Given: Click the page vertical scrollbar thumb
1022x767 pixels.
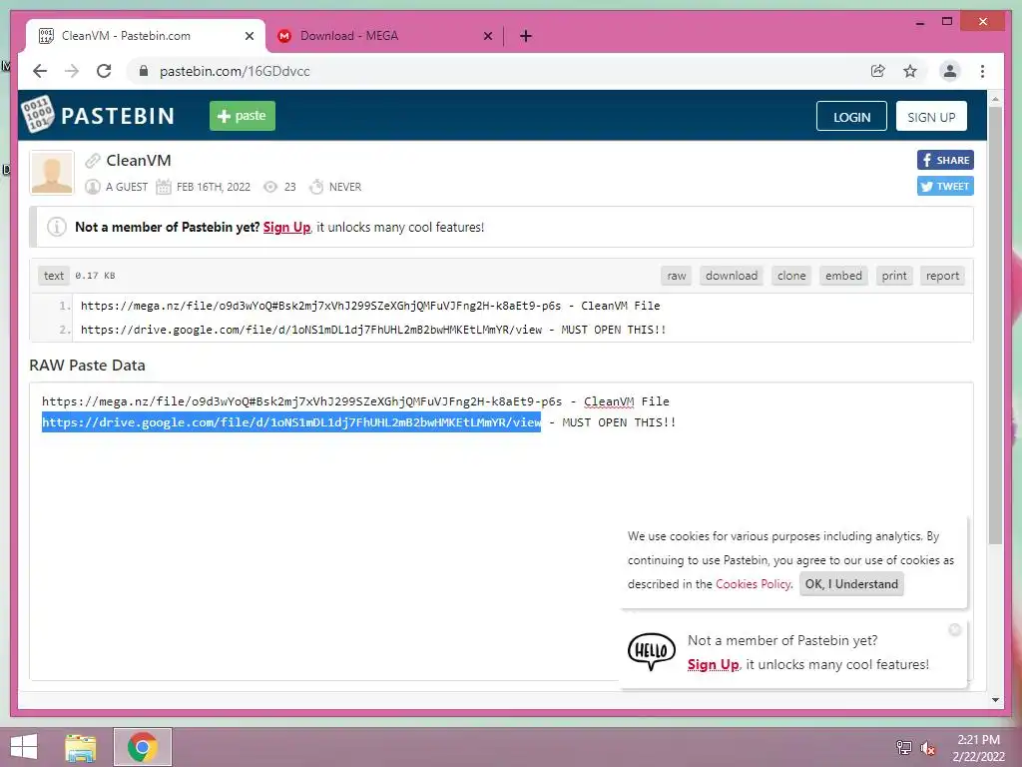Looking at the screenshot, I should [x=995, y=325].
